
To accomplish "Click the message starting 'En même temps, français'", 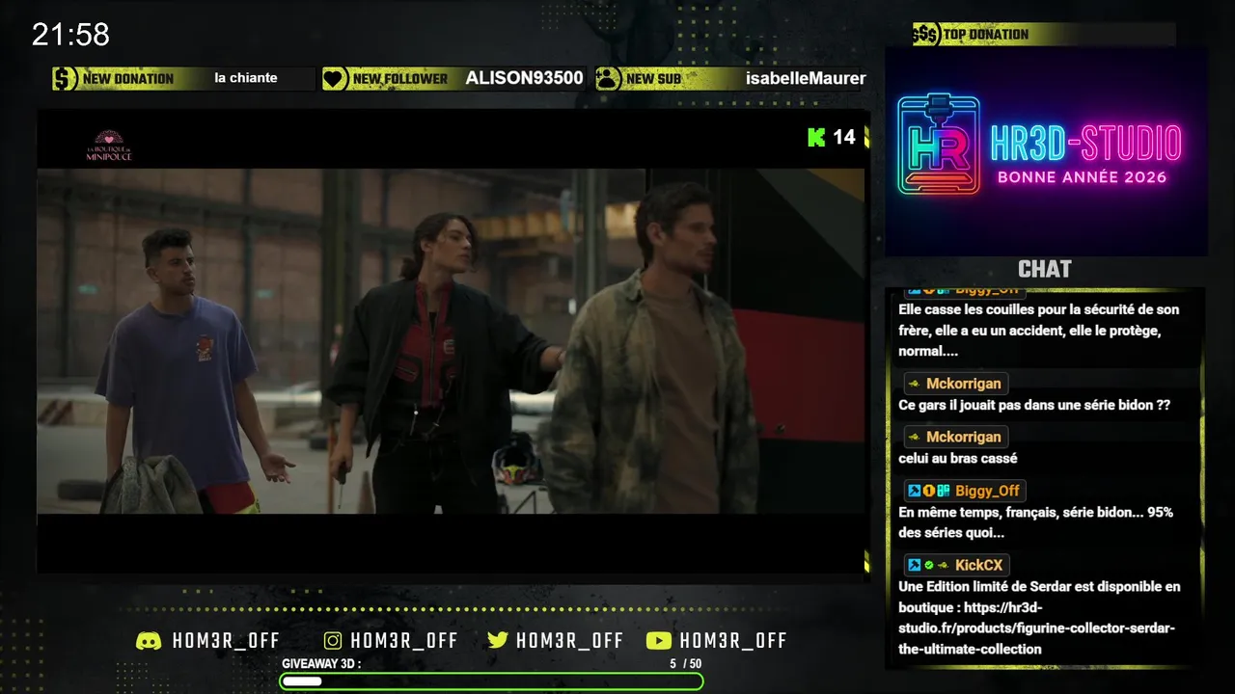I will [x=1035, y=522].
